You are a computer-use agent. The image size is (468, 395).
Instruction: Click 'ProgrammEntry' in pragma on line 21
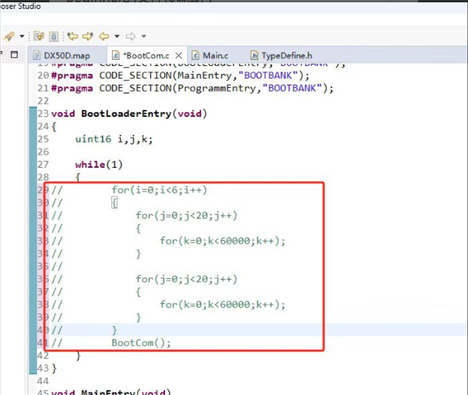(217, 88)
